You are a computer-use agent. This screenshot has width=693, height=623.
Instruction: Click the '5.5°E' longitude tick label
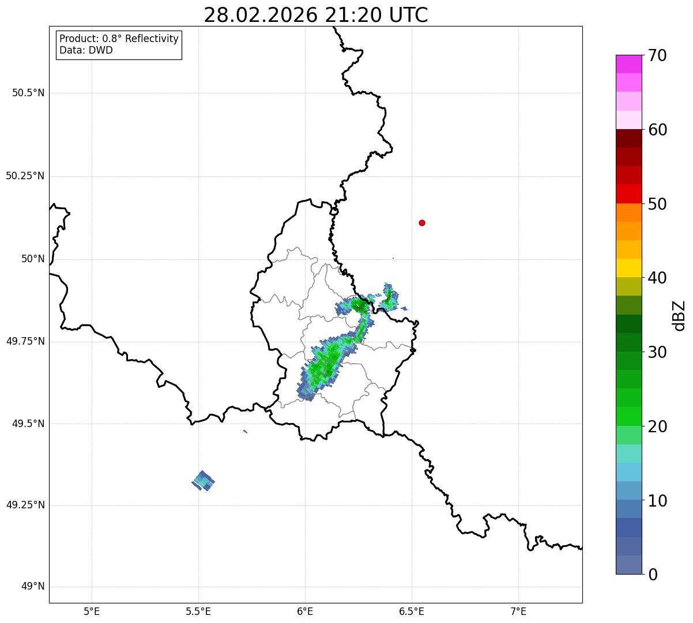coord(198,611)
